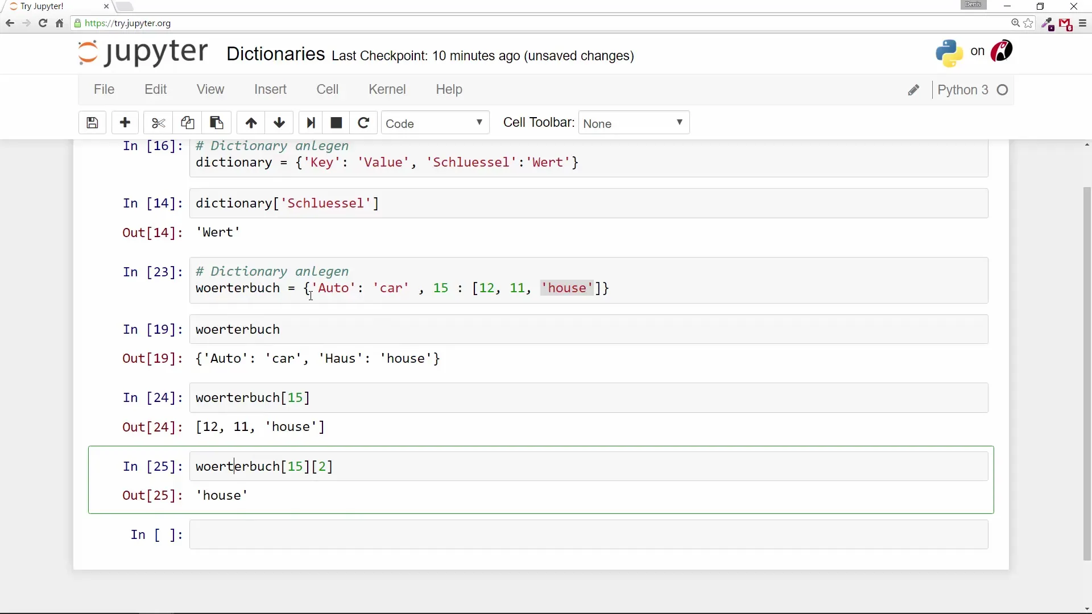The image size is (1092, 614).
Task: Insert cell below with plus icon
Action: [125, 123]
